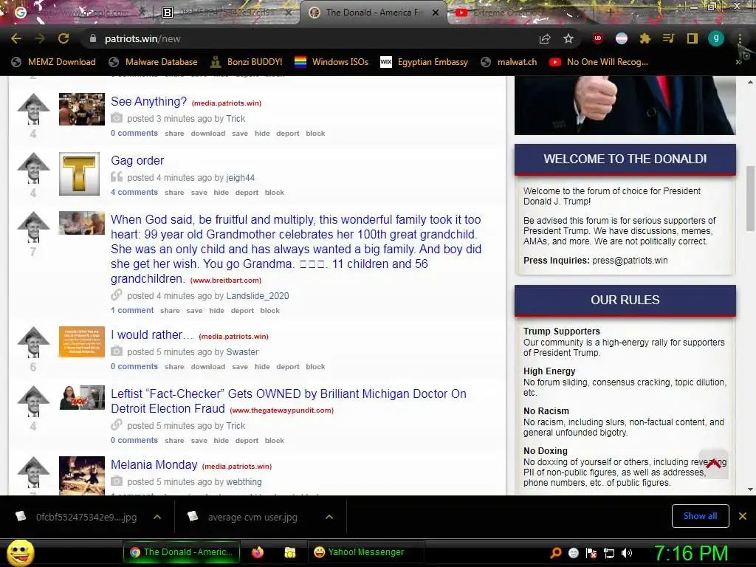Bookmark this page with star icon
Image resolution: width=756 pixels, height=567 pixels.
coord(568,38)
